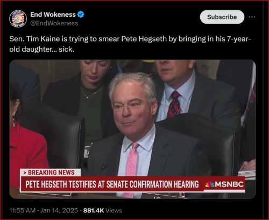Open the End Wokeness profile avatar
The image size is (269, 220).
coord(18,19)
